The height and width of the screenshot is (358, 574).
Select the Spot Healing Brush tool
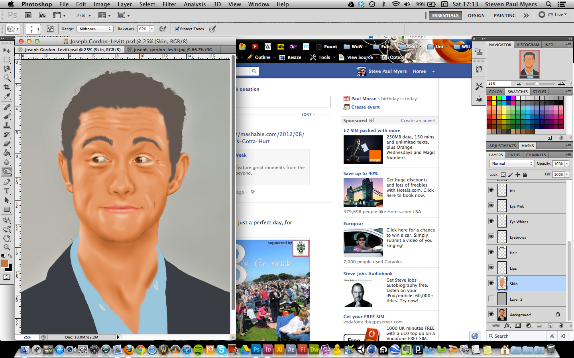click(7, 107)
